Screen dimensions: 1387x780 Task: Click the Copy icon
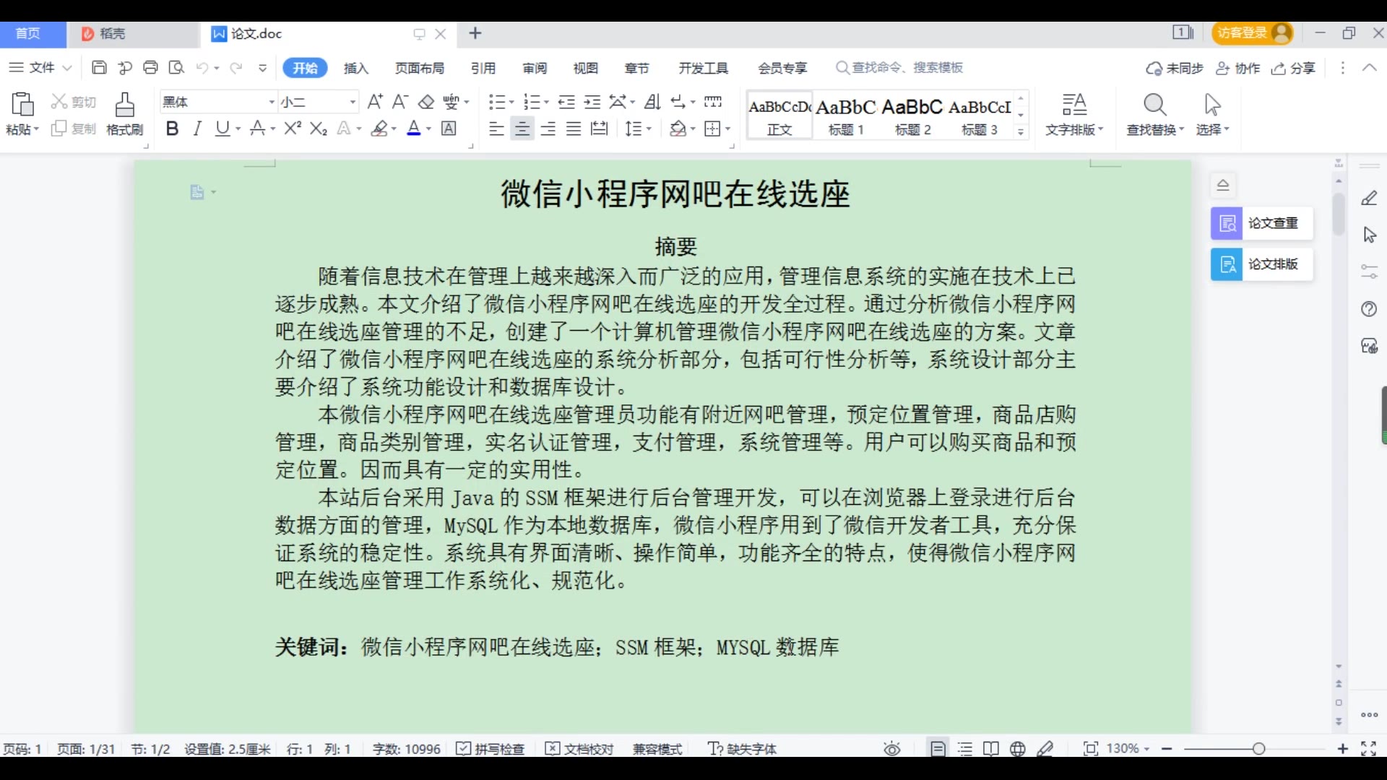click(59, 129)
